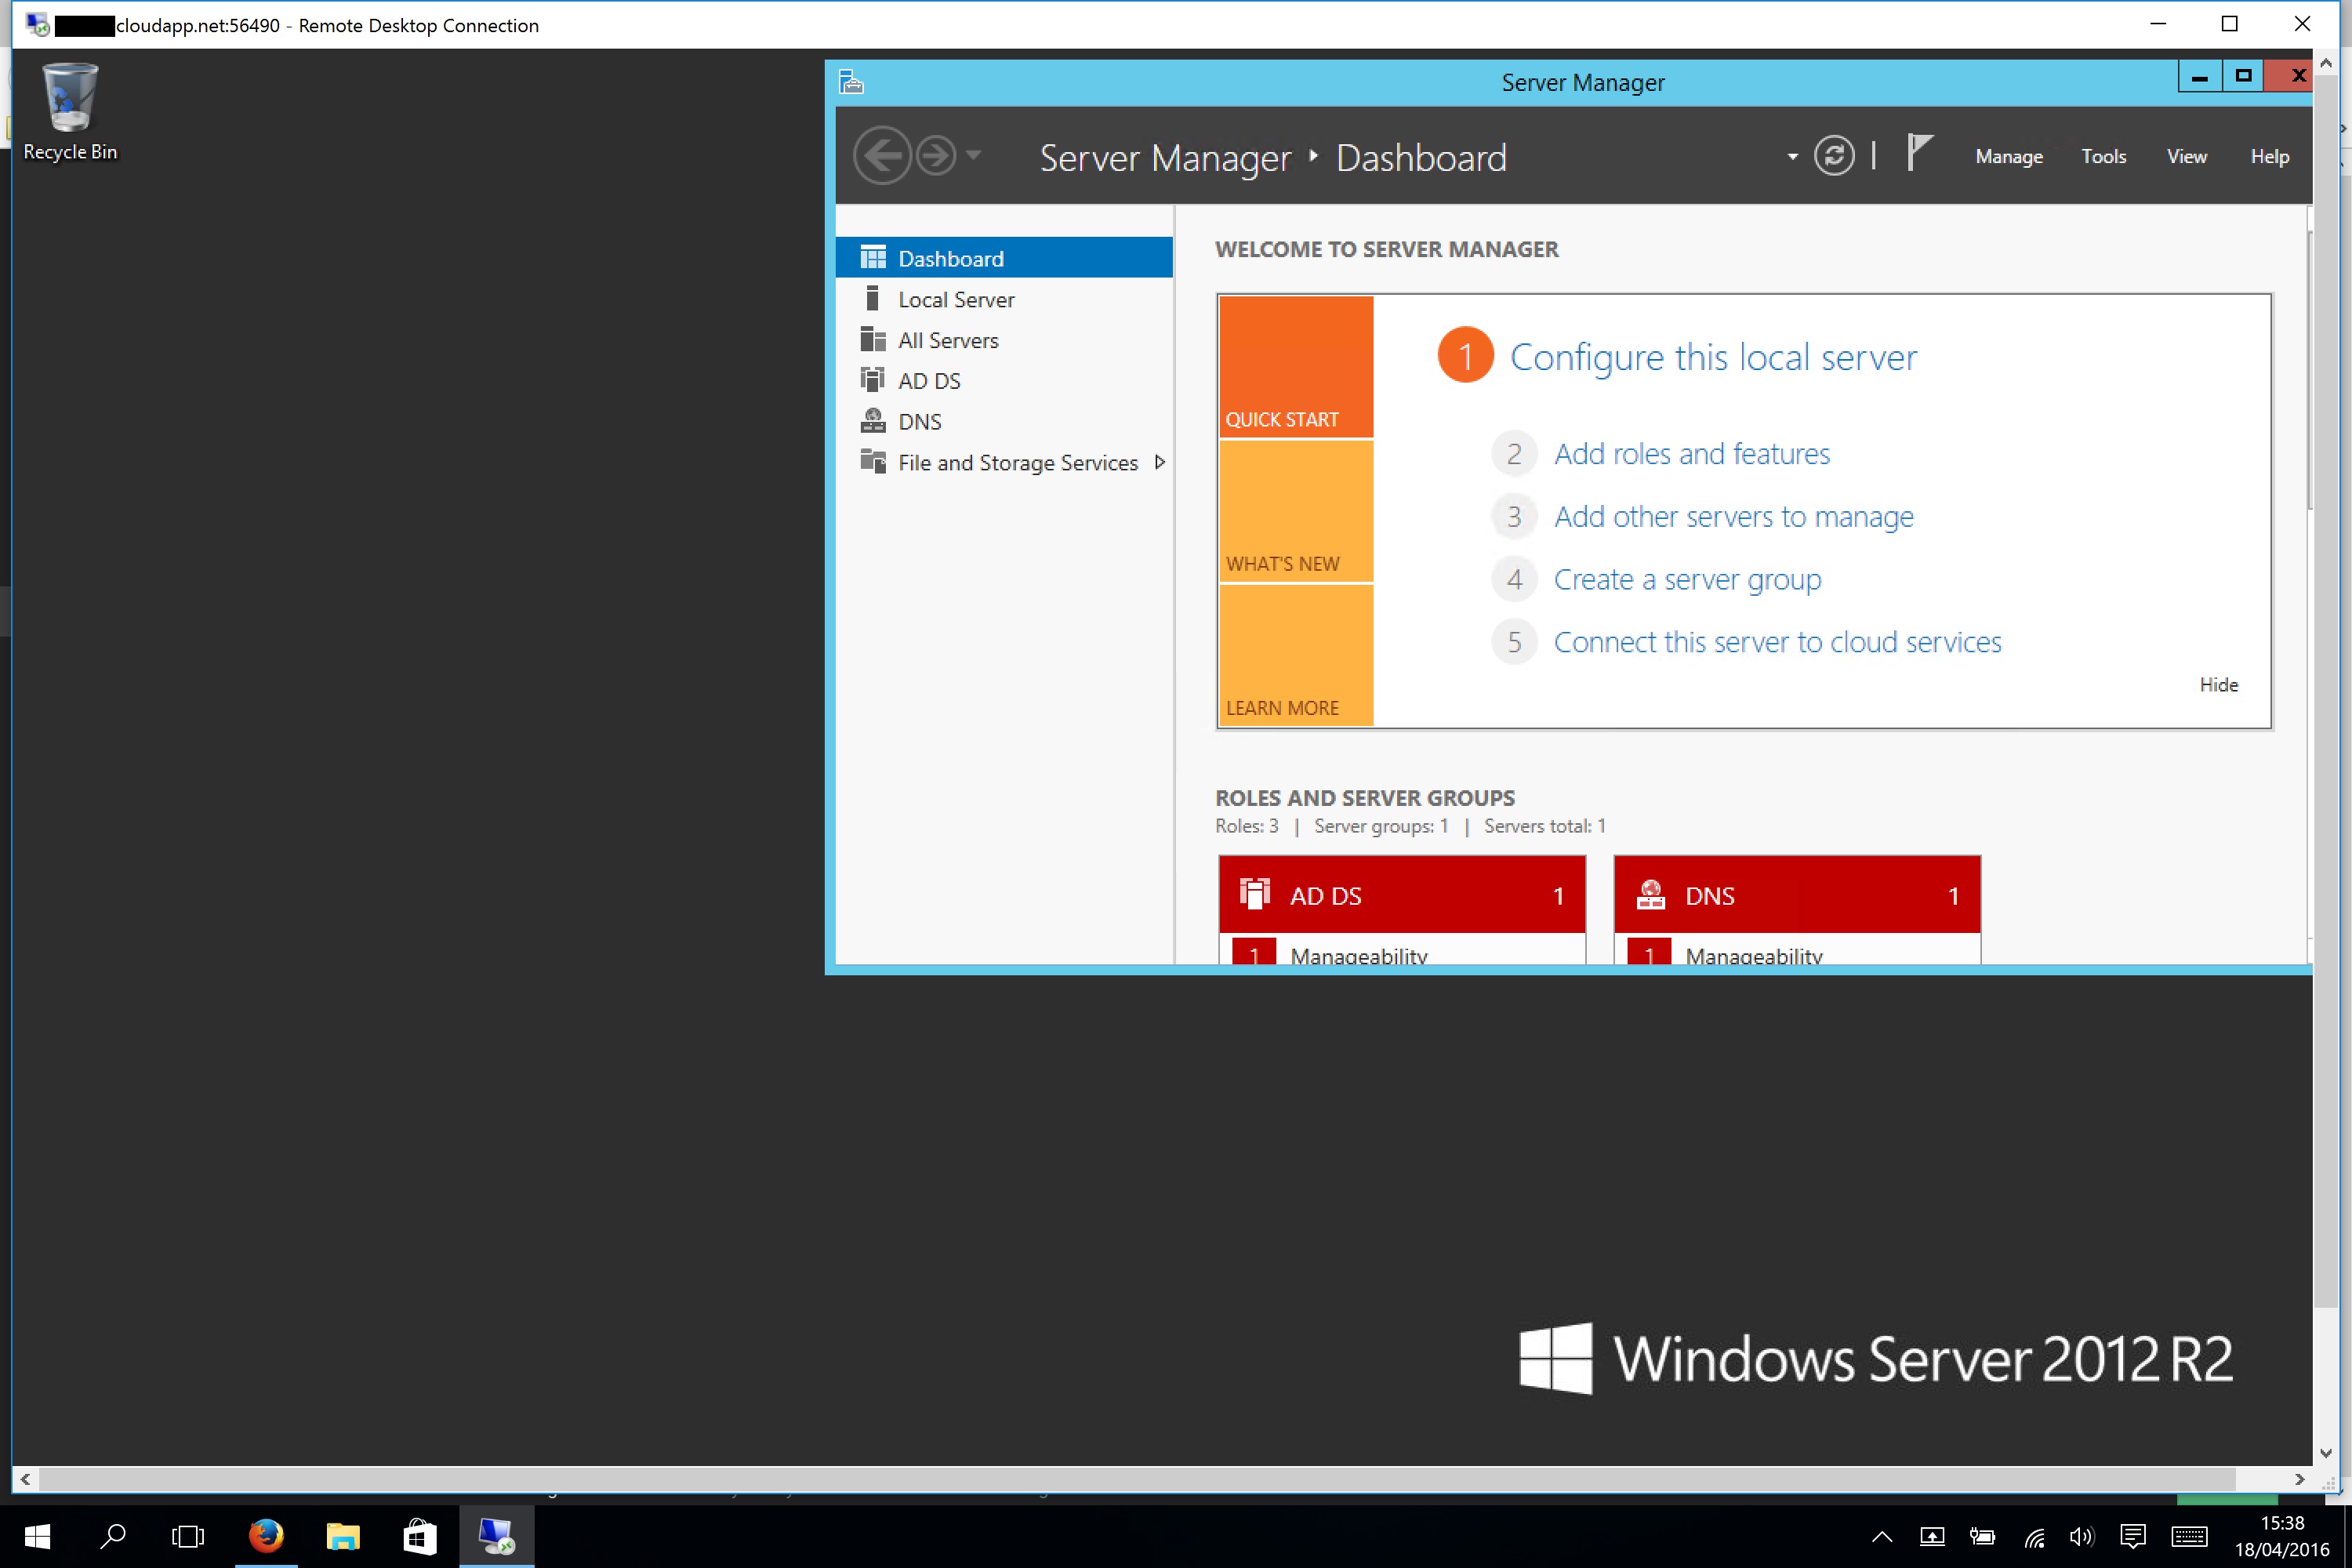Open the navigation history dropdown arrow
The width and height of the screenshot is (2352, 1568).
973,156
